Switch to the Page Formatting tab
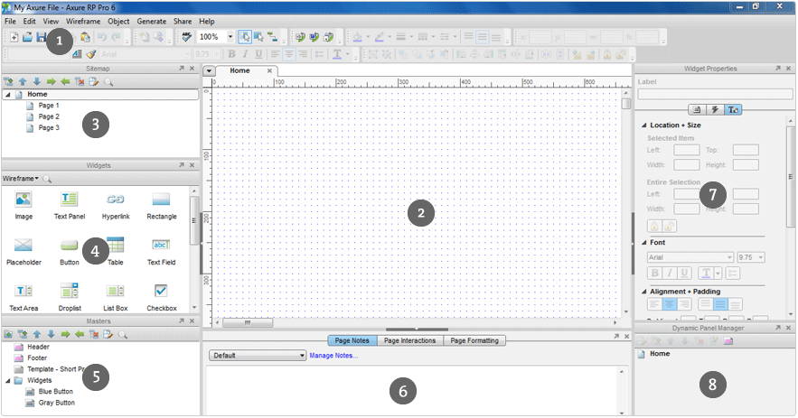Viewport: 798px width, 418px height. click(x=474, y=340)
